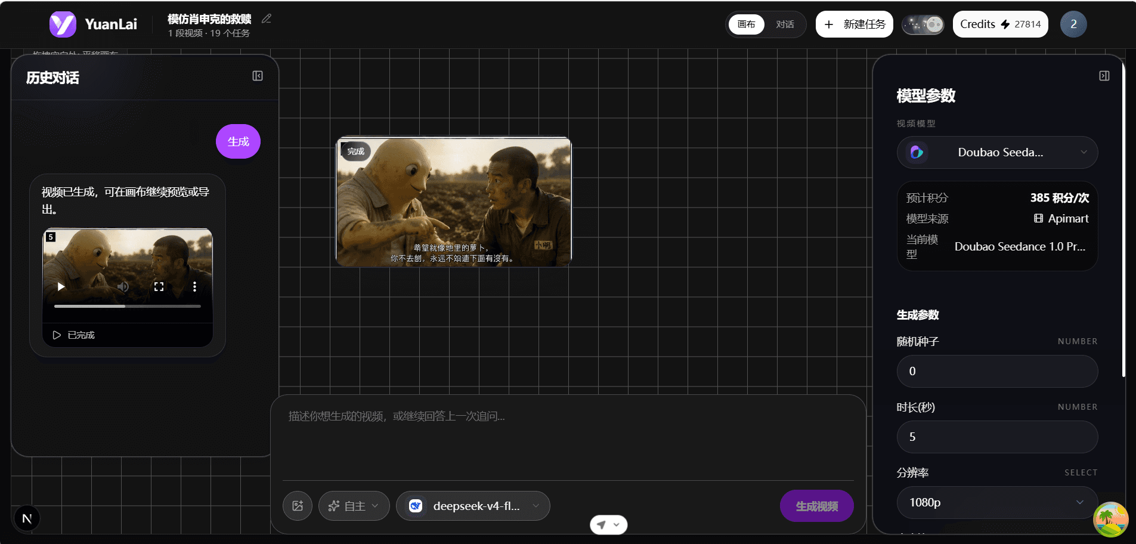Viewport: 1136px width, 544px height.
Task: Click the lightning icon in Credits
Action: pyautogui.click(x=1005, y=24)
